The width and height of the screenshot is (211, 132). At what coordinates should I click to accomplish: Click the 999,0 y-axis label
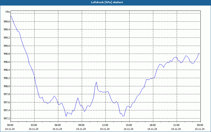(7, 46)
